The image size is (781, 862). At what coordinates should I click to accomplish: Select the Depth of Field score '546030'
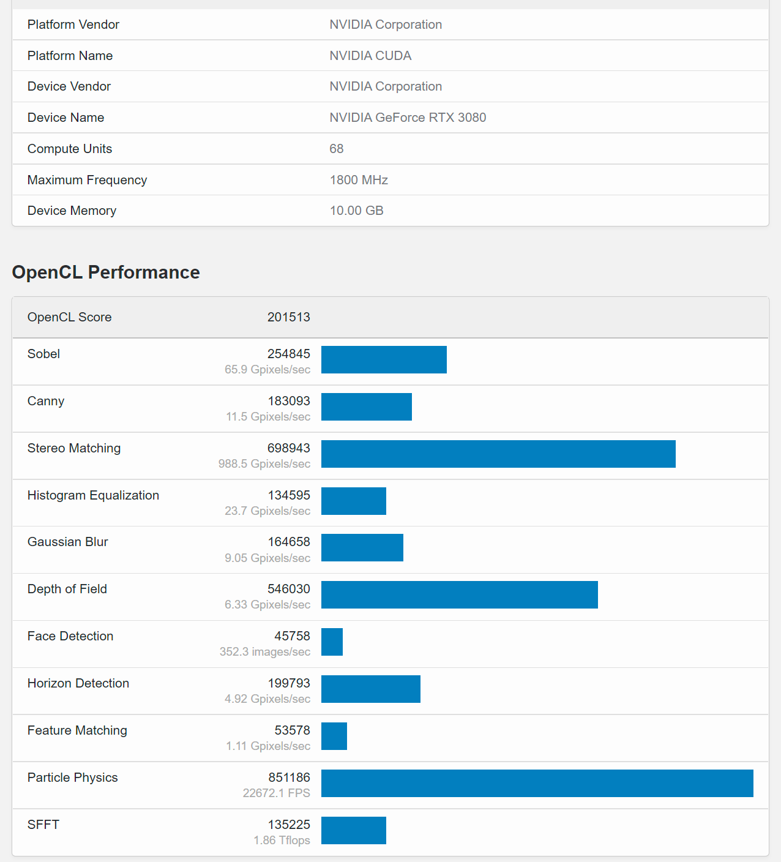[289, 589]
